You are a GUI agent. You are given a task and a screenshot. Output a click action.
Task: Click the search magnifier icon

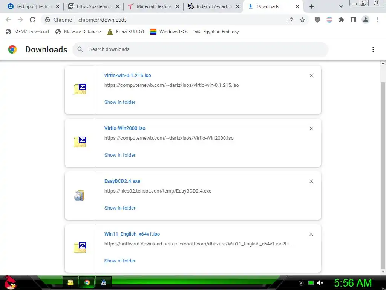point(80,49)
